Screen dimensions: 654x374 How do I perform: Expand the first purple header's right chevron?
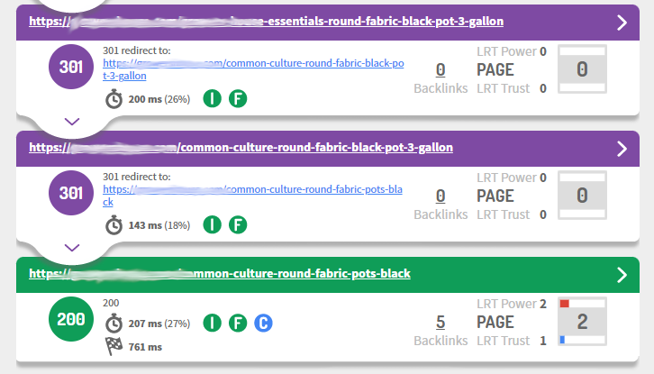(622, 23)
